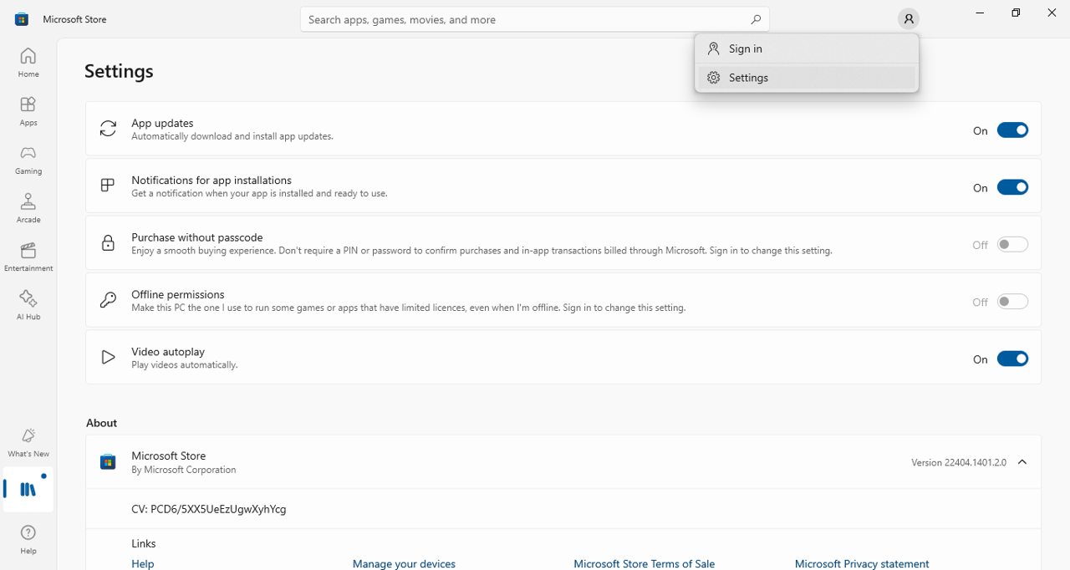Open the Manage your devices link
This screenshot has height=570, width=1070.
tap(404, 563)
